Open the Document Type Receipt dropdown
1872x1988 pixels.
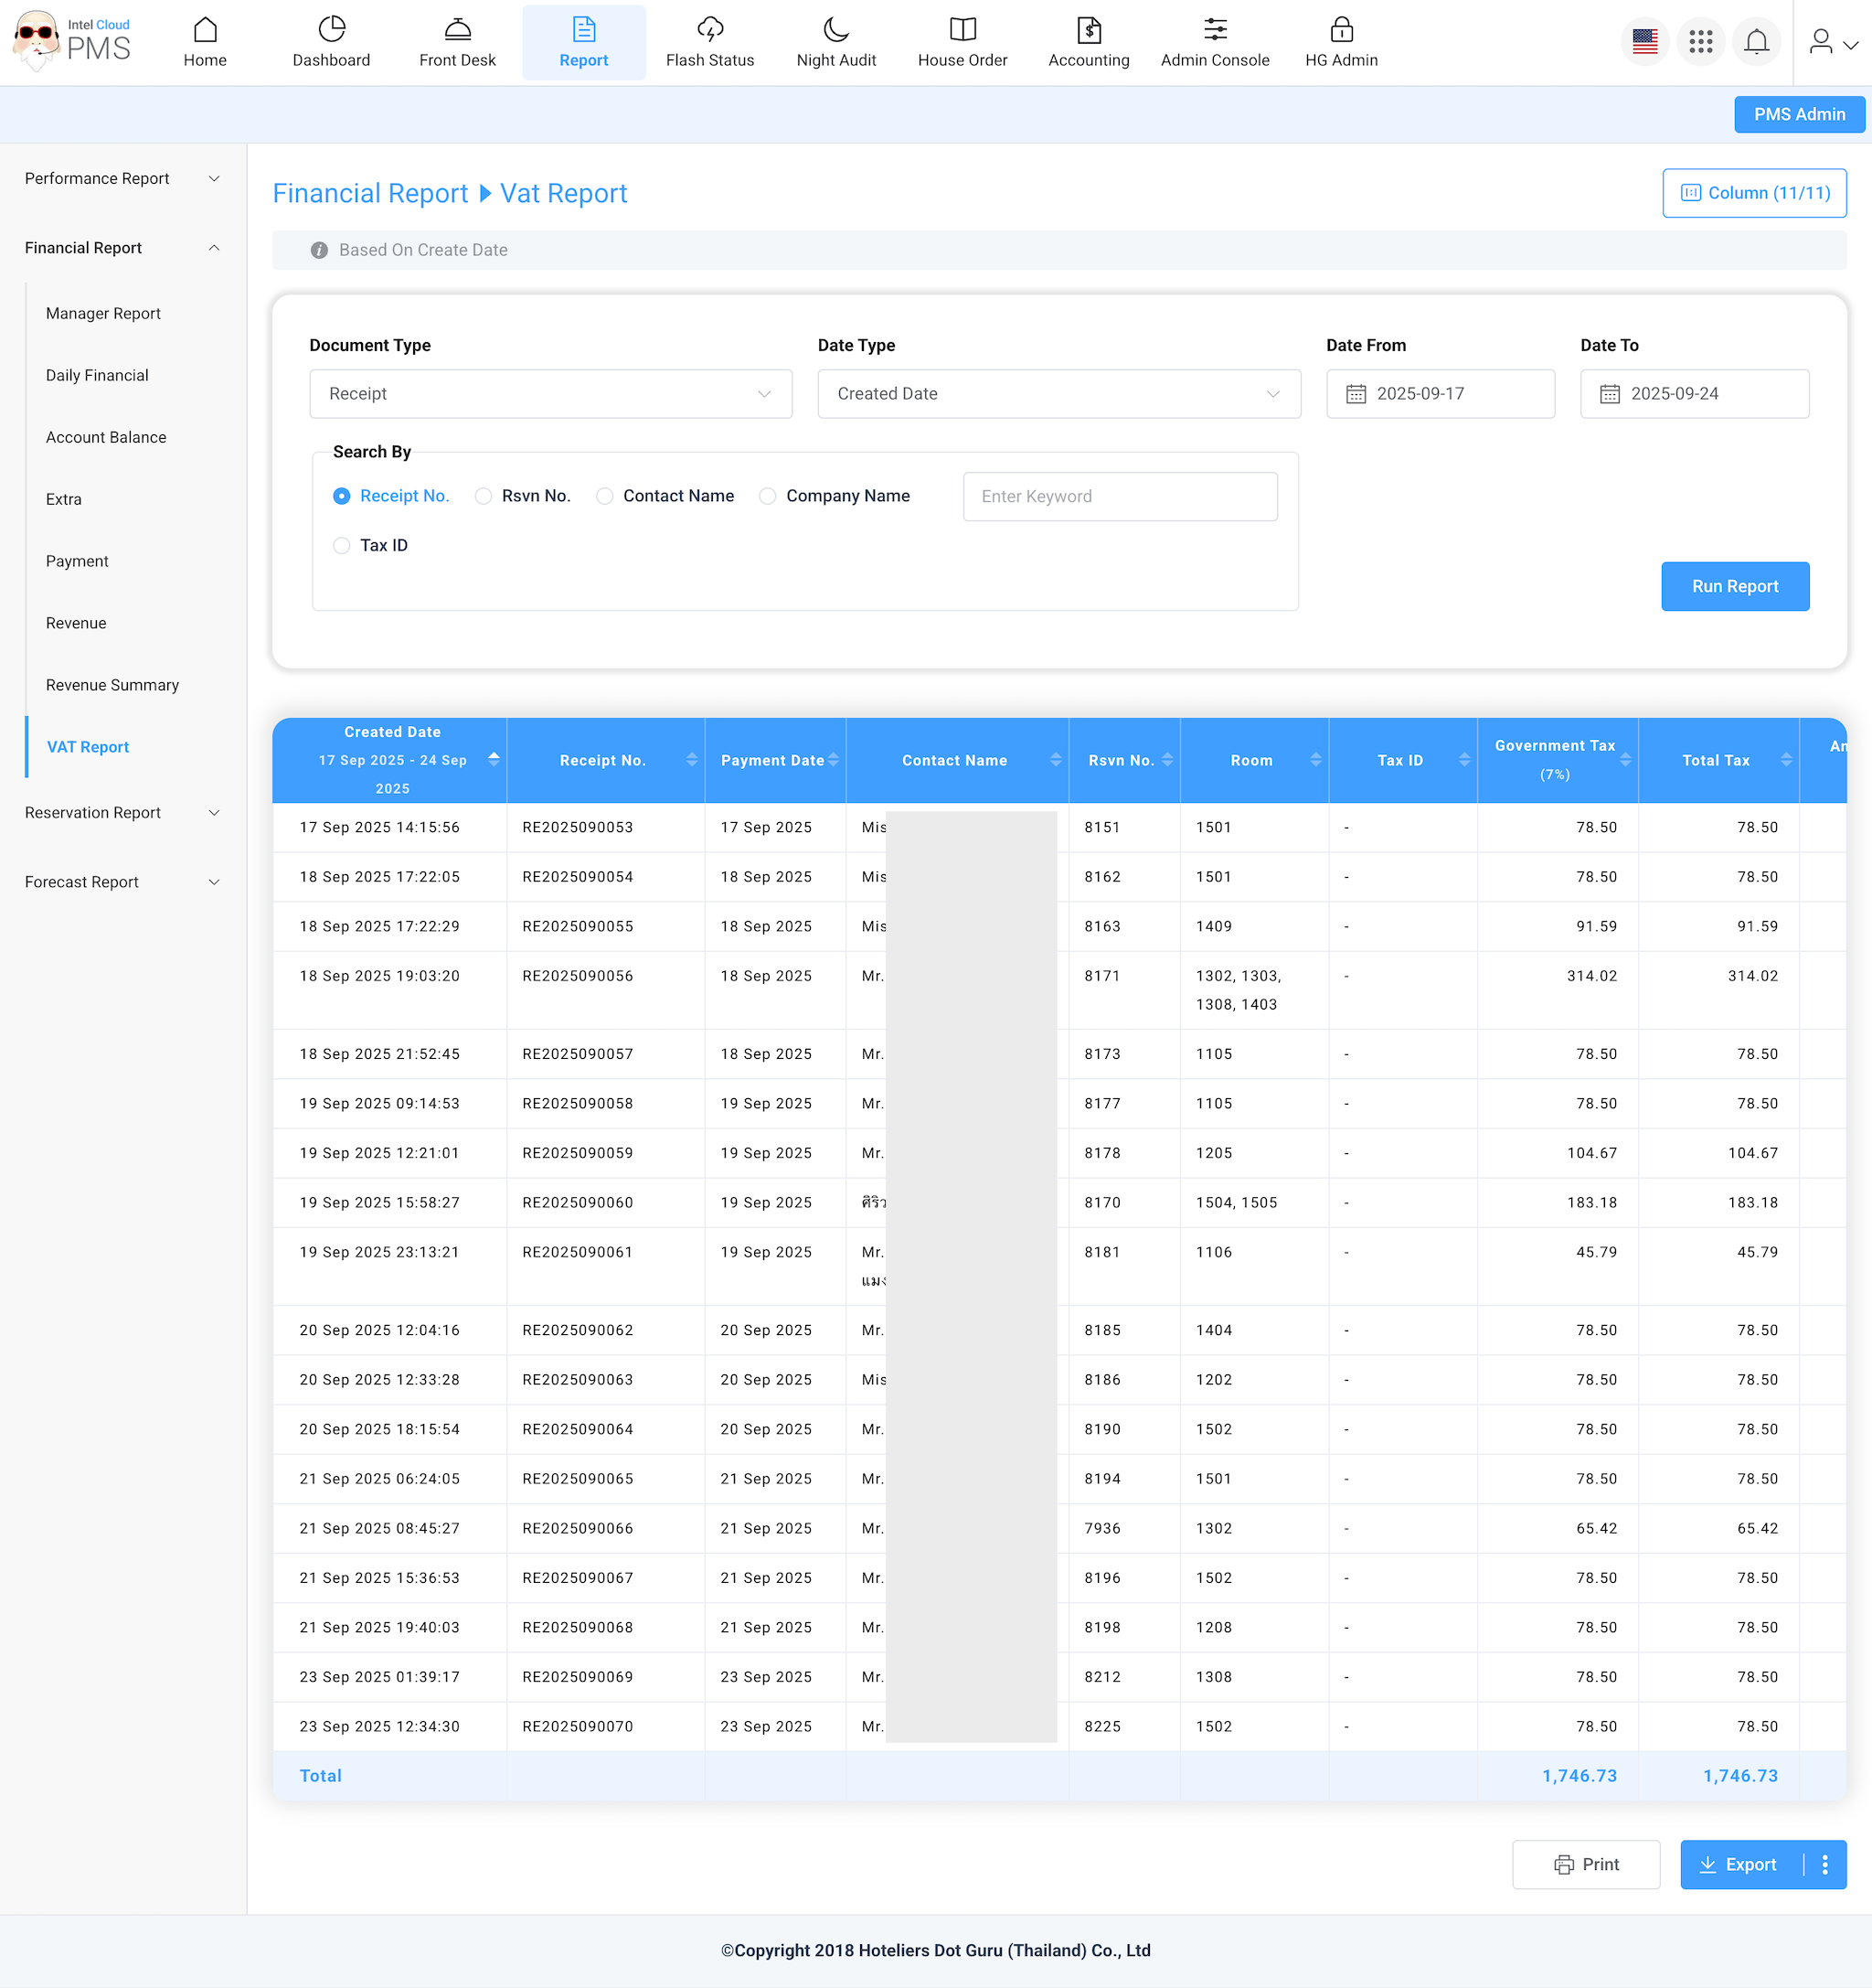click(550, 394)
